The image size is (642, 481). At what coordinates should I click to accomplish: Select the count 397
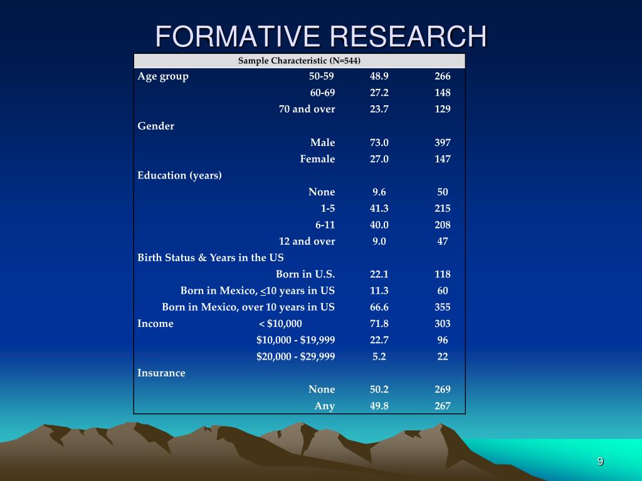pyautogui.click(x=443, y=142)
